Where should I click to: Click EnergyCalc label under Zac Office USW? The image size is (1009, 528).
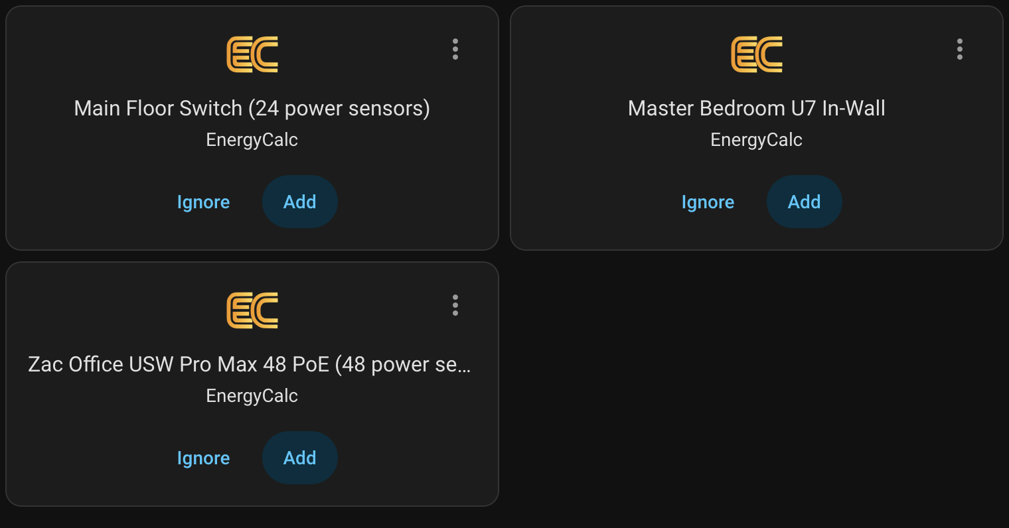coord(252,395)
